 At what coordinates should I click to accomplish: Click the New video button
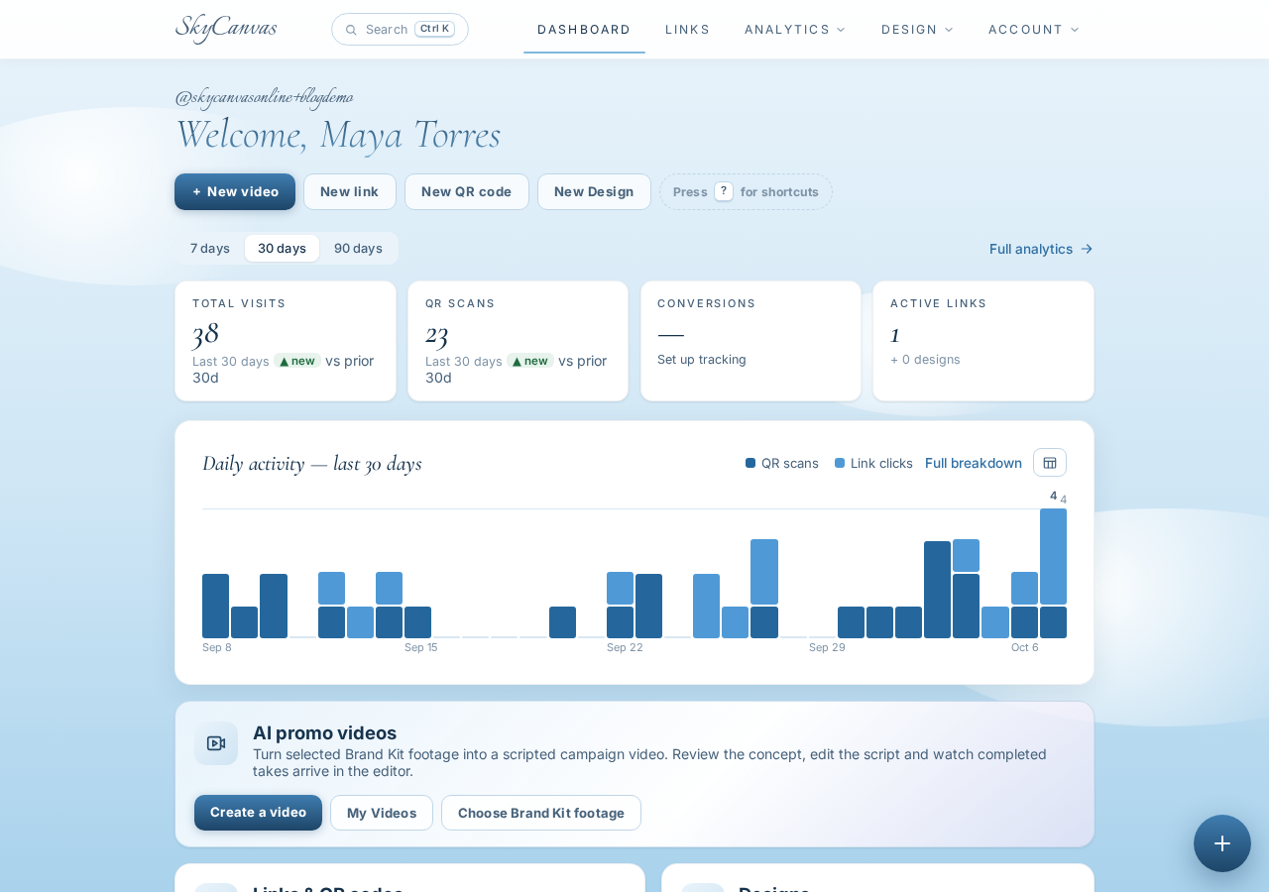235,191
